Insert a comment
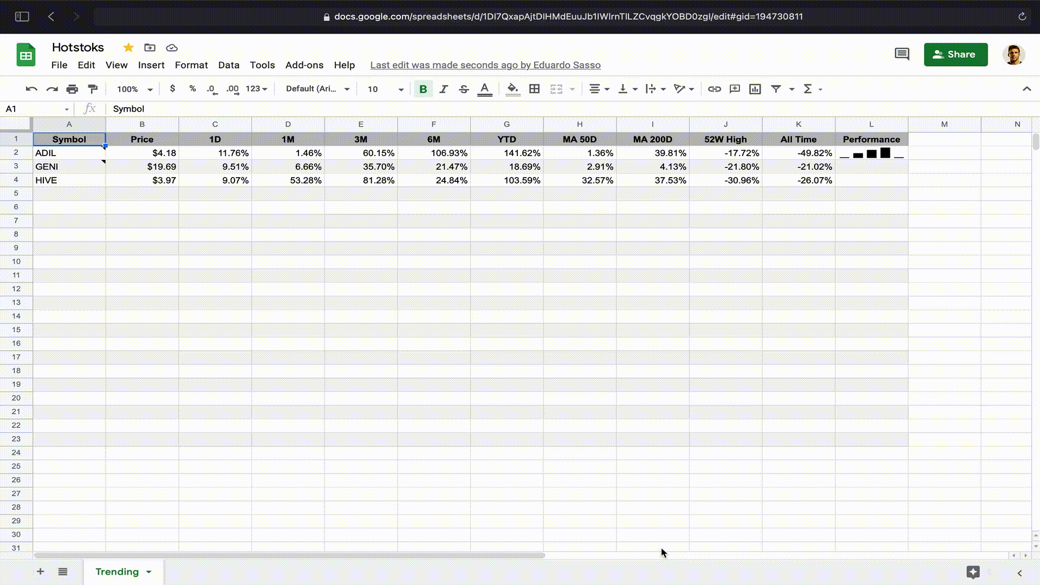This screenshot has width=1040, height=585. (x=734, y=89)
